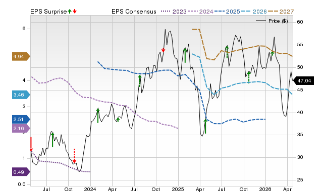Click the 2024 x-axis label
323x192 pixels.
pyautogui.click(x=90, y=189)
